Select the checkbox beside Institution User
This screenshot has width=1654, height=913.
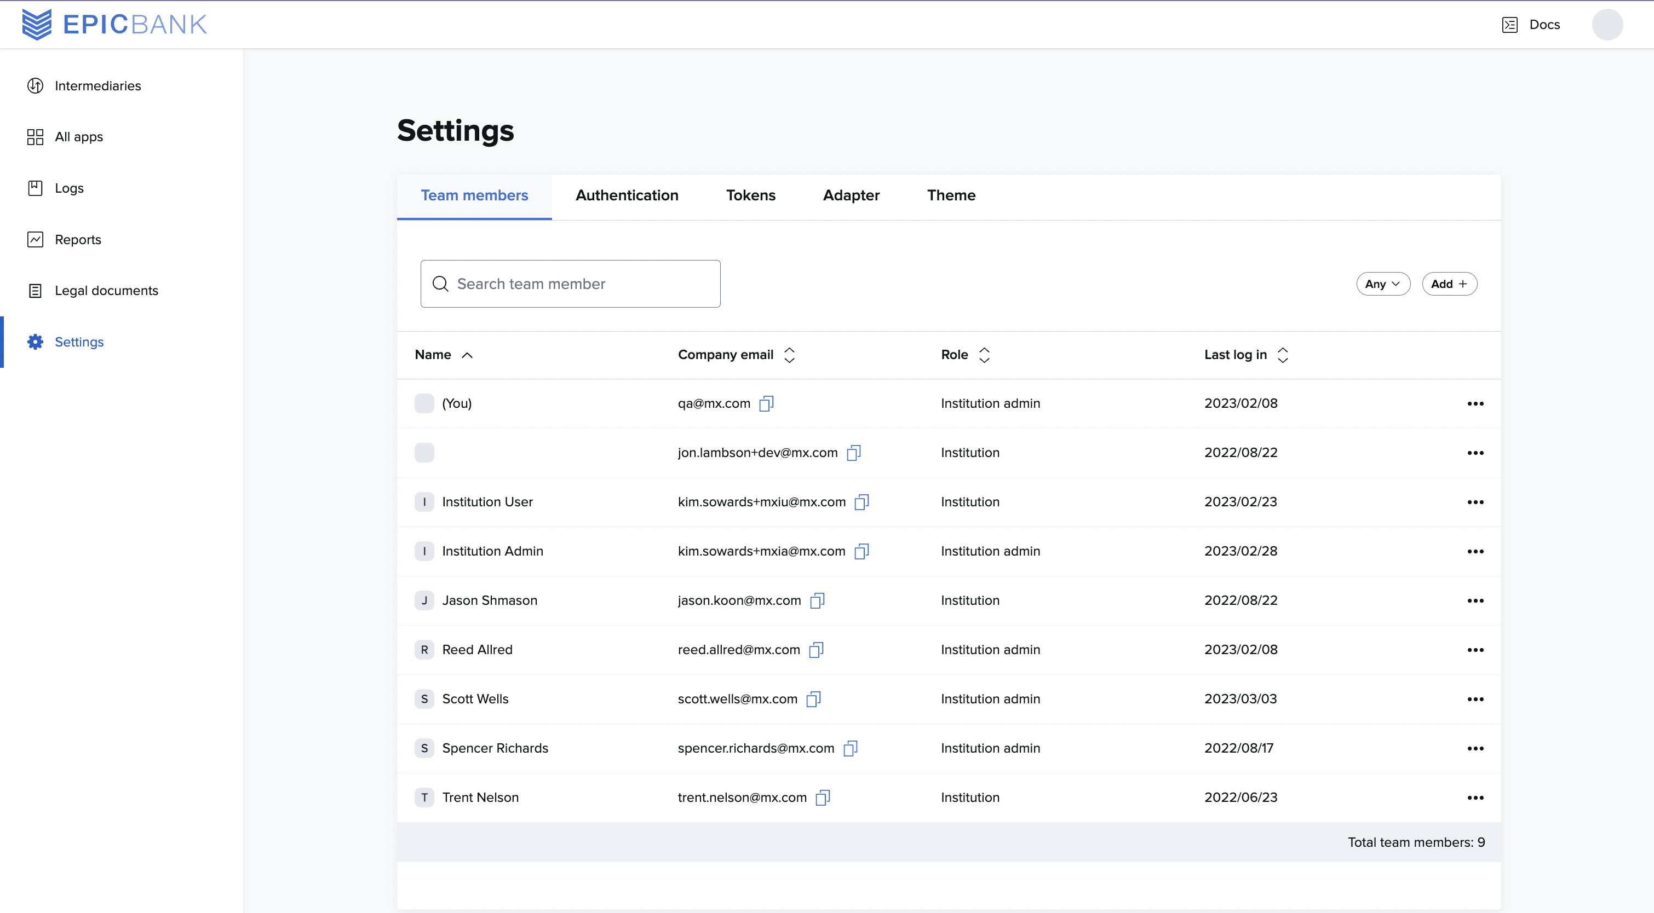click(x=424, y=501)
